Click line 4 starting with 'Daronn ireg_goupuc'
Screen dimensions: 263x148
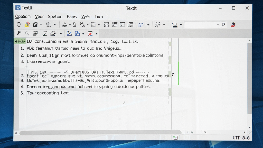pyautogui.click(x=89, y=87)
